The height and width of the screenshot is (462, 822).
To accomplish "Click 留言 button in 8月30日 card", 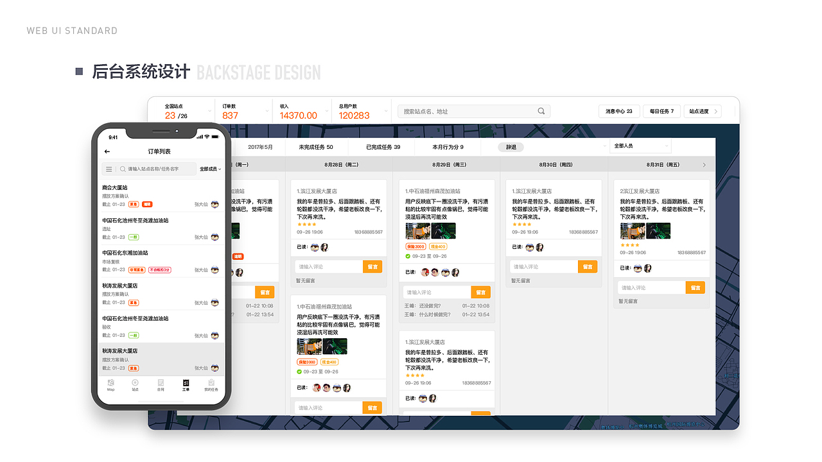I will tap(588, 266).
